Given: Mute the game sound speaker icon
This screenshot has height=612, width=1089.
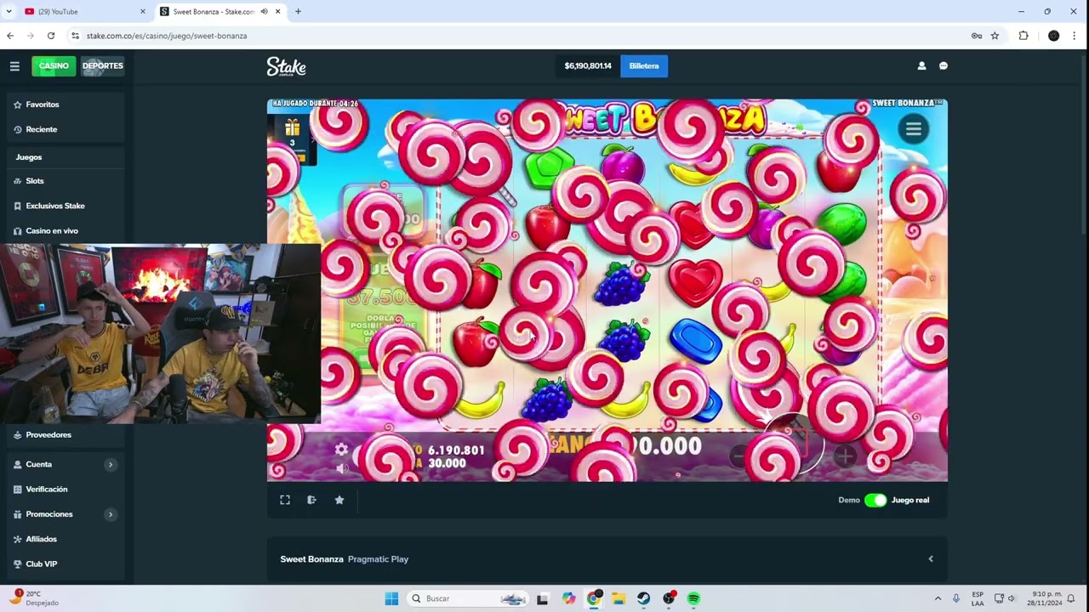Looking at the screenshot, I should pos(341,467).
